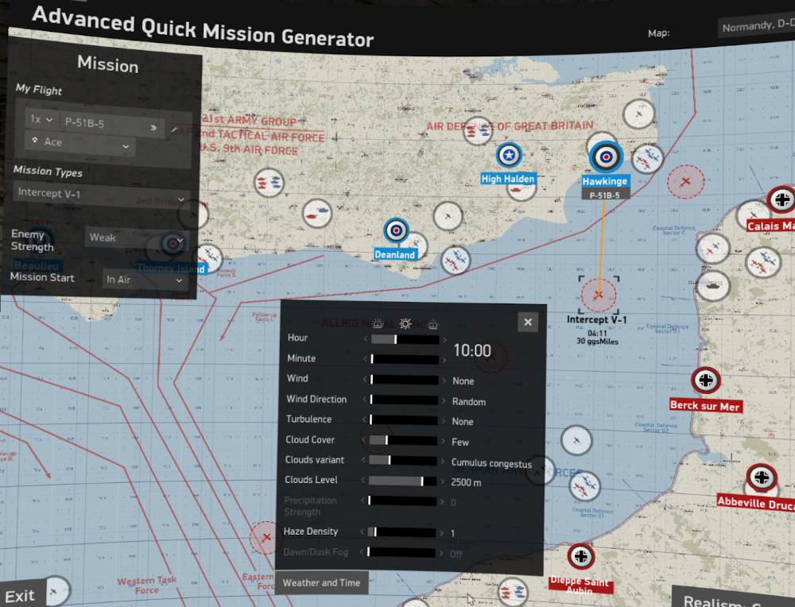Open the Intercept V-1 mission type dropdown
The width and height of the screenshot is (795, 607).
pos(101,195)
